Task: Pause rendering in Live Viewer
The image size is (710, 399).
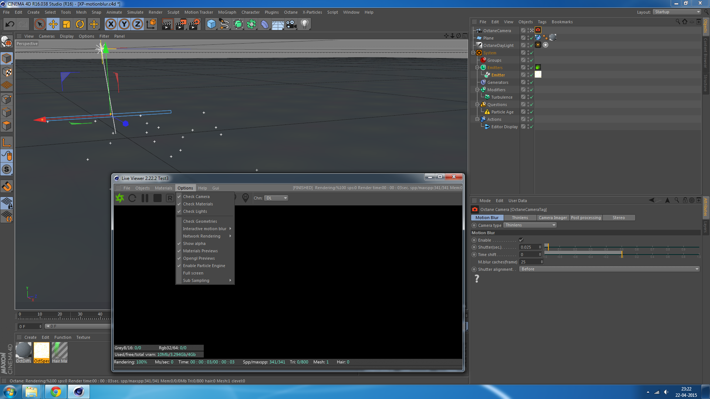Action: [145, 198]
